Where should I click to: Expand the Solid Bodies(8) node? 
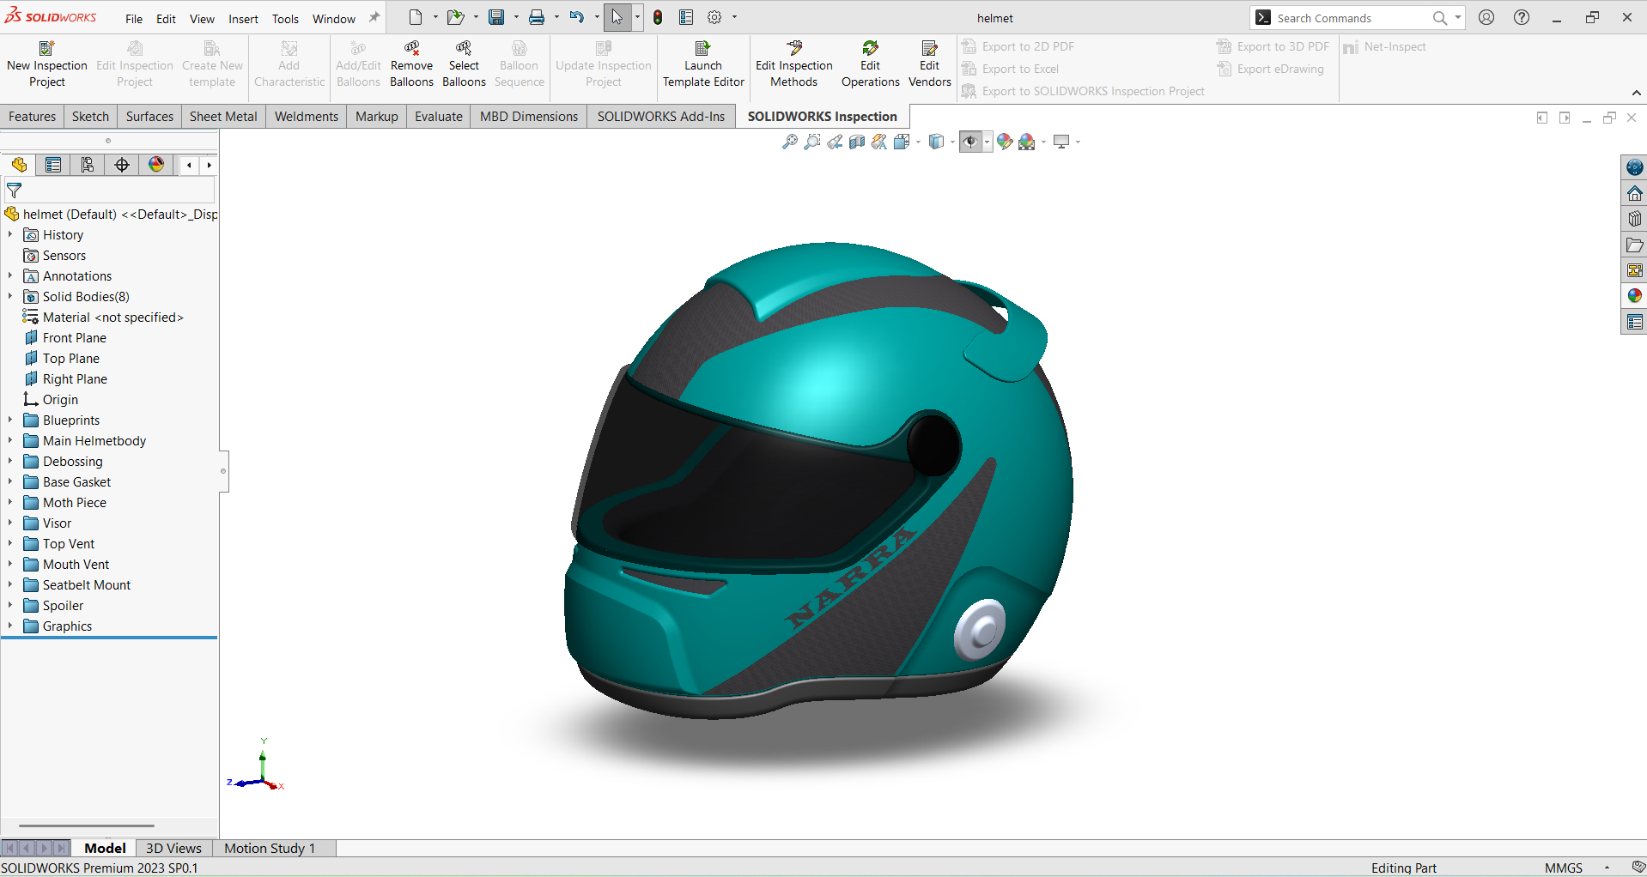click(x=10, y=296)
